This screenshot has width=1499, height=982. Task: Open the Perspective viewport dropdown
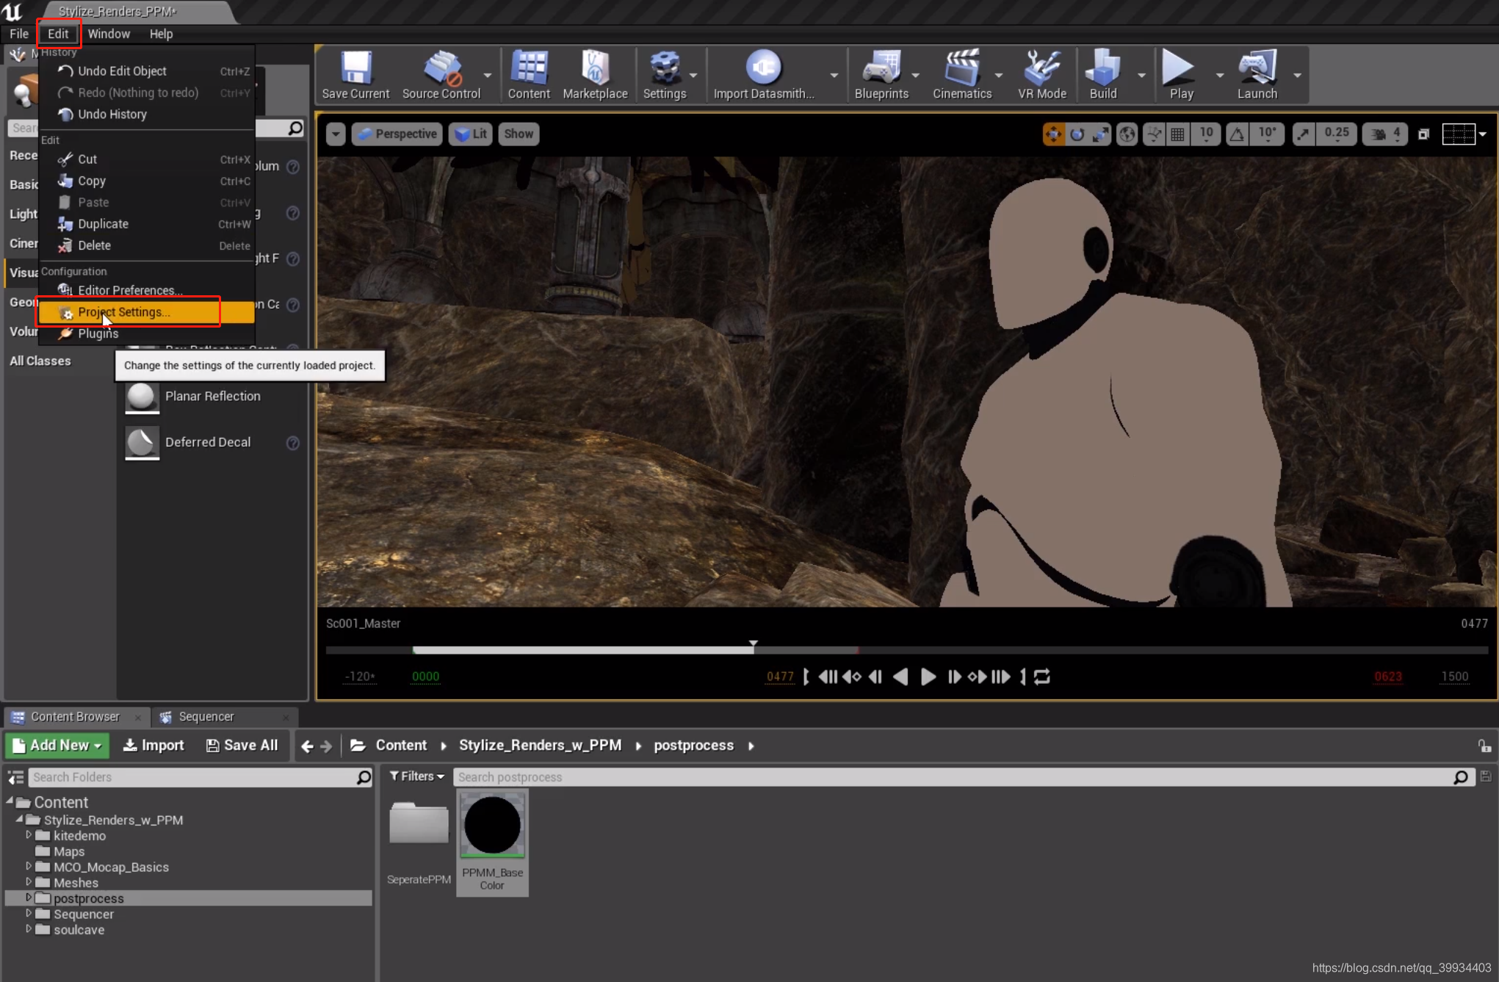397,134
